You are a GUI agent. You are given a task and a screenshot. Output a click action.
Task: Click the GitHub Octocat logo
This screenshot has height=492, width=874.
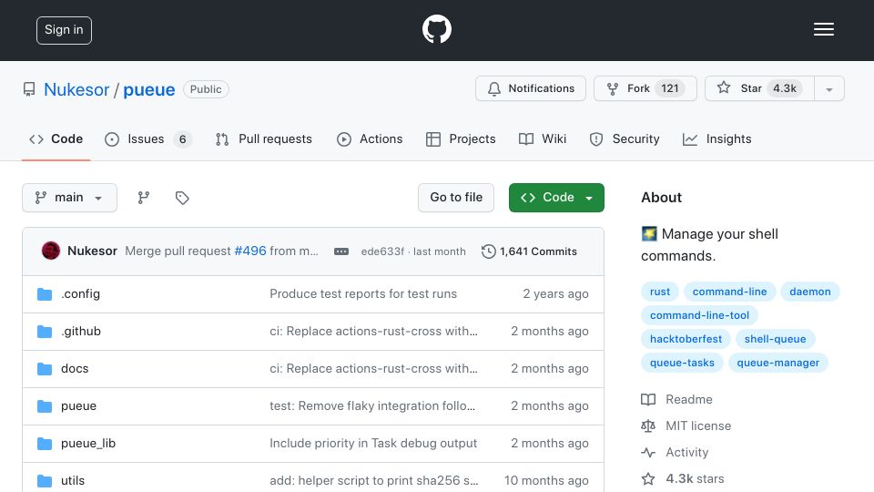[x=436, y=29]
